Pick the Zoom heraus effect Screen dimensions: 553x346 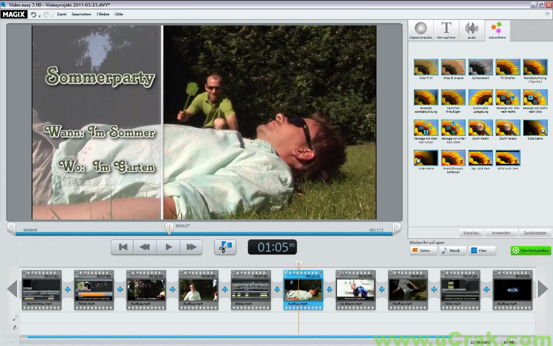pos(508,128)
